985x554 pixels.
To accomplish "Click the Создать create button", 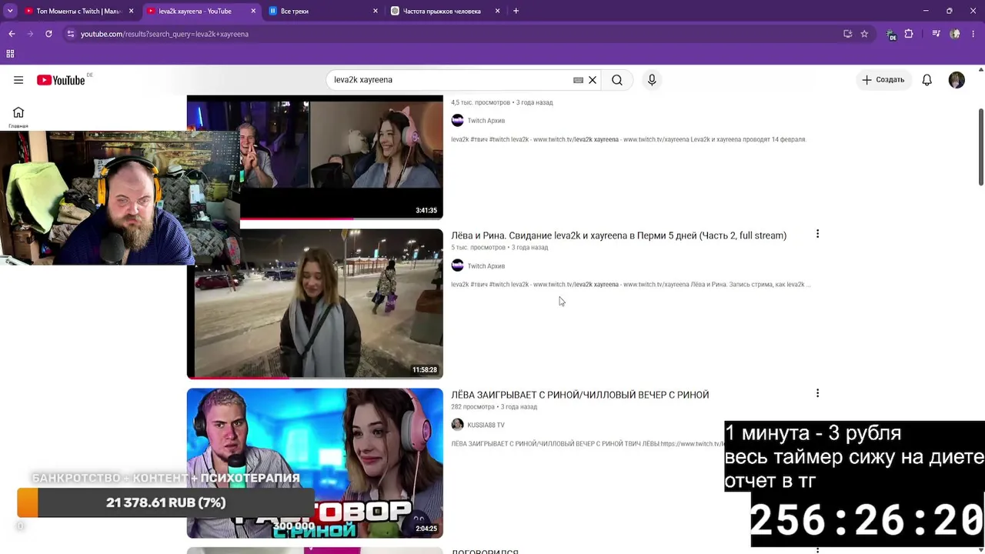I will point(883,80).
